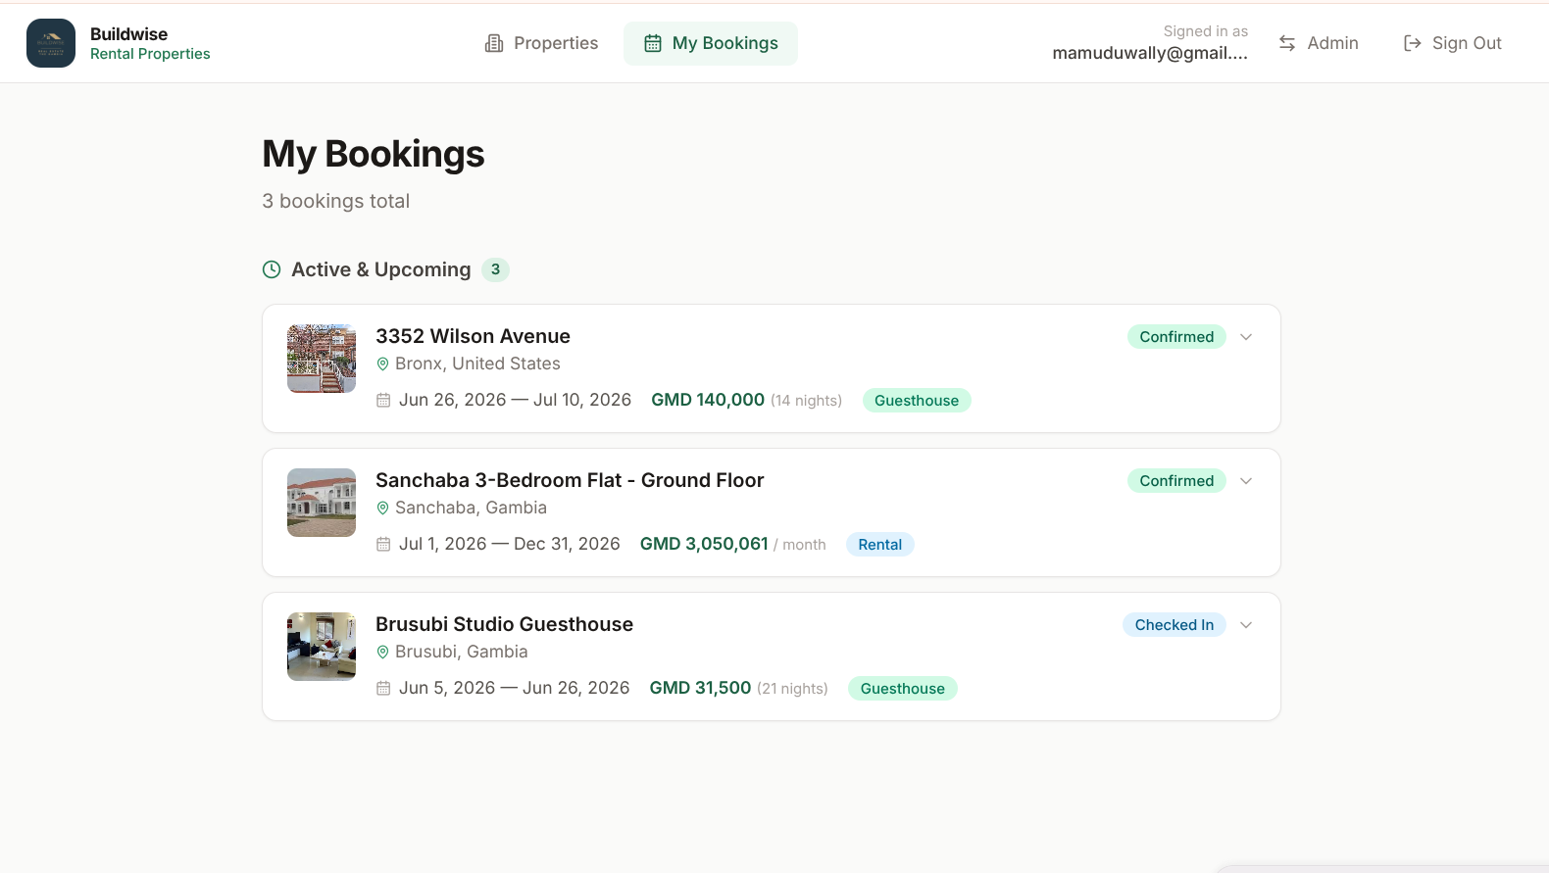This screenshot has width=1549, height=873.
Task: Open the Properties tab
Action: tap(541, 43)
